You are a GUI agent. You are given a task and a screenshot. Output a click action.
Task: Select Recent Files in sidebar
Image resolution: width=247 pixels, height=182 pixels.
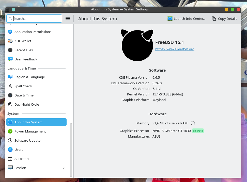[36, 50]
